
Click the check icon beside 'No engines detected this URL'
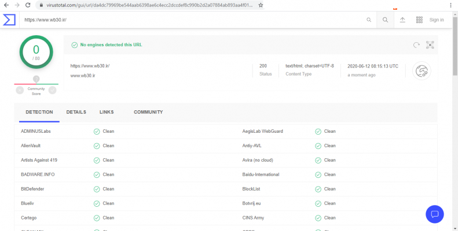[75, 45]
